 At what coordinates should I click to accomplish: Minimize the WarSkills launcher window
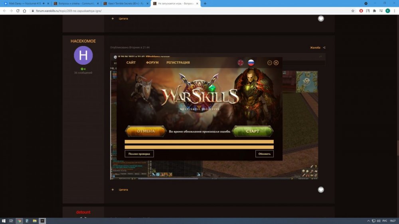pos(270,62)
